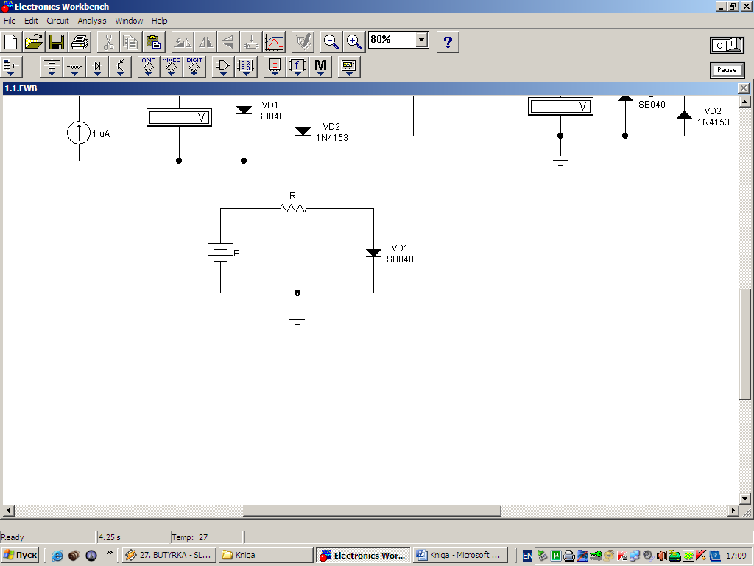This screenshot has height=566, width=754.
Task: Click EN language indicator in tray
Action: pyautogui.click(x=527, y=556)
